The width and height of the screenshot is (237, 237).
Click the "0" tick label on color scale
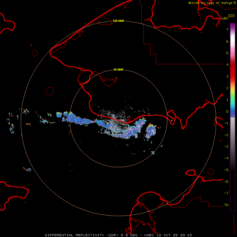[x=227, y=112]
